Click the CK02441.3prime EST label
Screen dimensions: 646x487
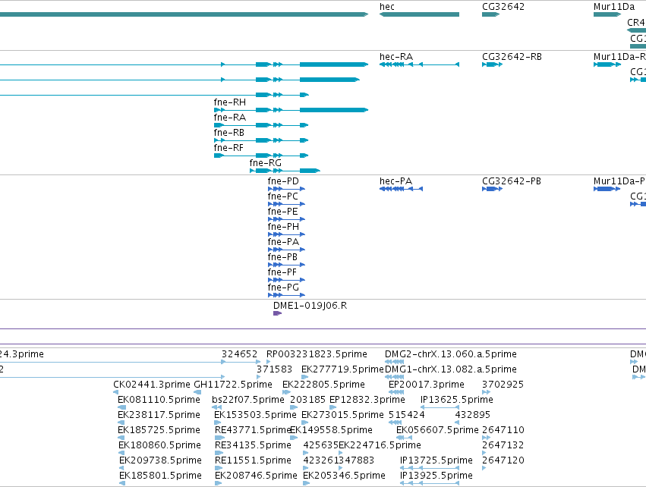[x=152, y=385]
